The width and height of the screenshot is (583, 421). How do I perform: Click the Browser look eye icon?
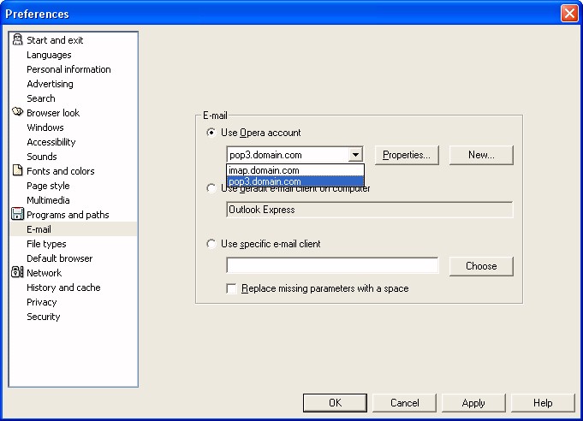click(x=17, y=113)
